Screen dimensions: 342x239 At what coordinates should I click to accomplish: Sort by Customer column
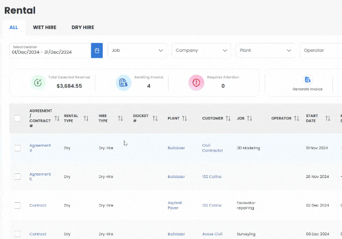click(x=228, y=118)
